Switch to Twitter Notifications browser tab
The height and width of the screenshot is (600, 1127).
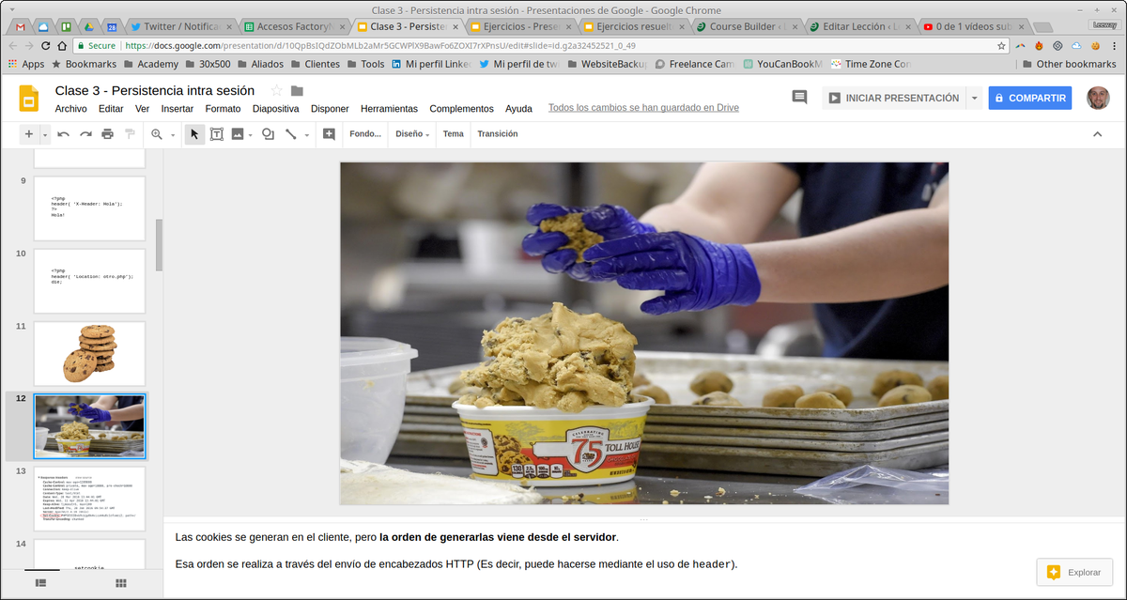[x=179, y=27]
